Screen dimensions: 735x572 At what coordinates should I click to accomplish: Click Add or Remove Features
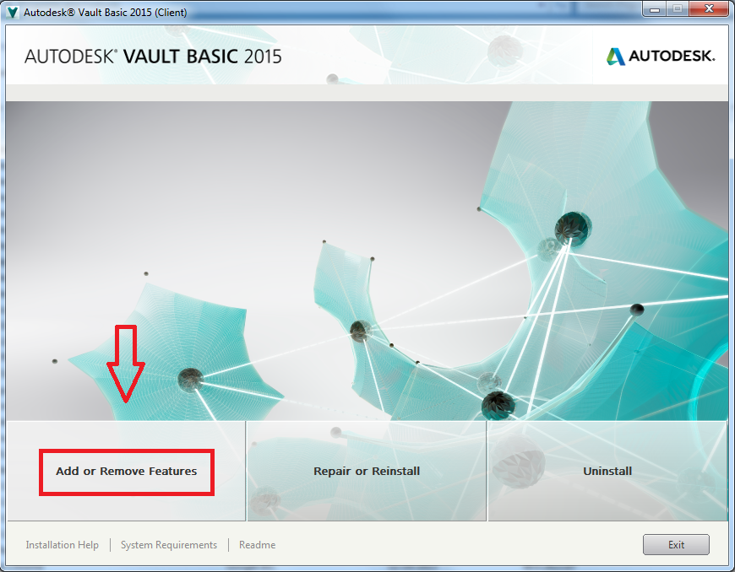(x=126, y=471)
